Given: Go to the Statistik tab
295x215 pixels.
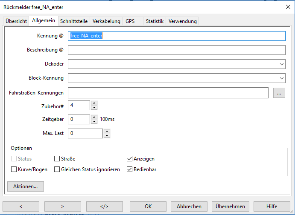Looking at the screenshot, I should coord(155,21).
